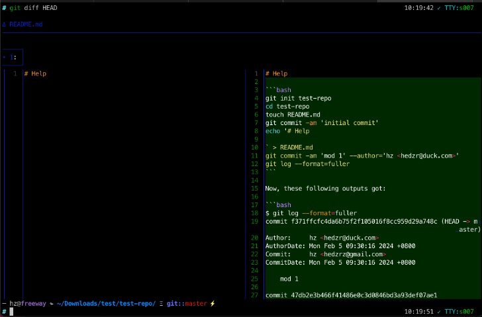Click the hedzr@gmail.com email in Commit line

[353, 254]
